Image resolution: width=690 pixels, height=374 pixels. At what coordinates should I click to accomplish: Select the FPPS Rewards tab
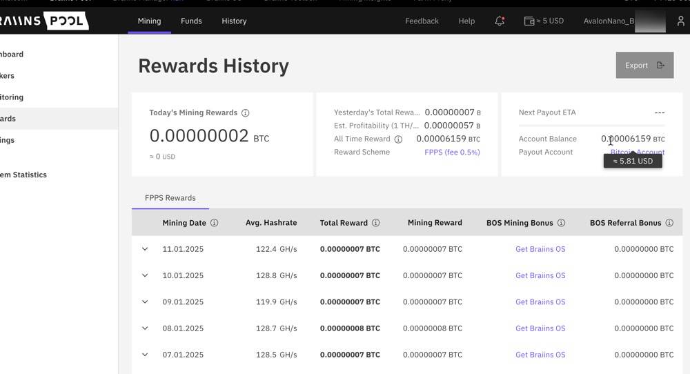(170, 198)
